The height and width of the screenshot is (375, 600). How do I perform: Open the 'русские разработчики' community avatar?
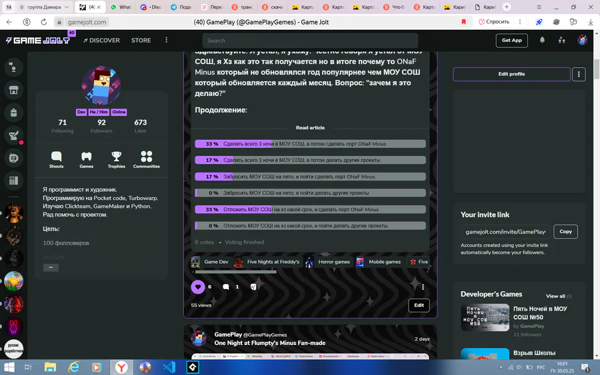13,348
